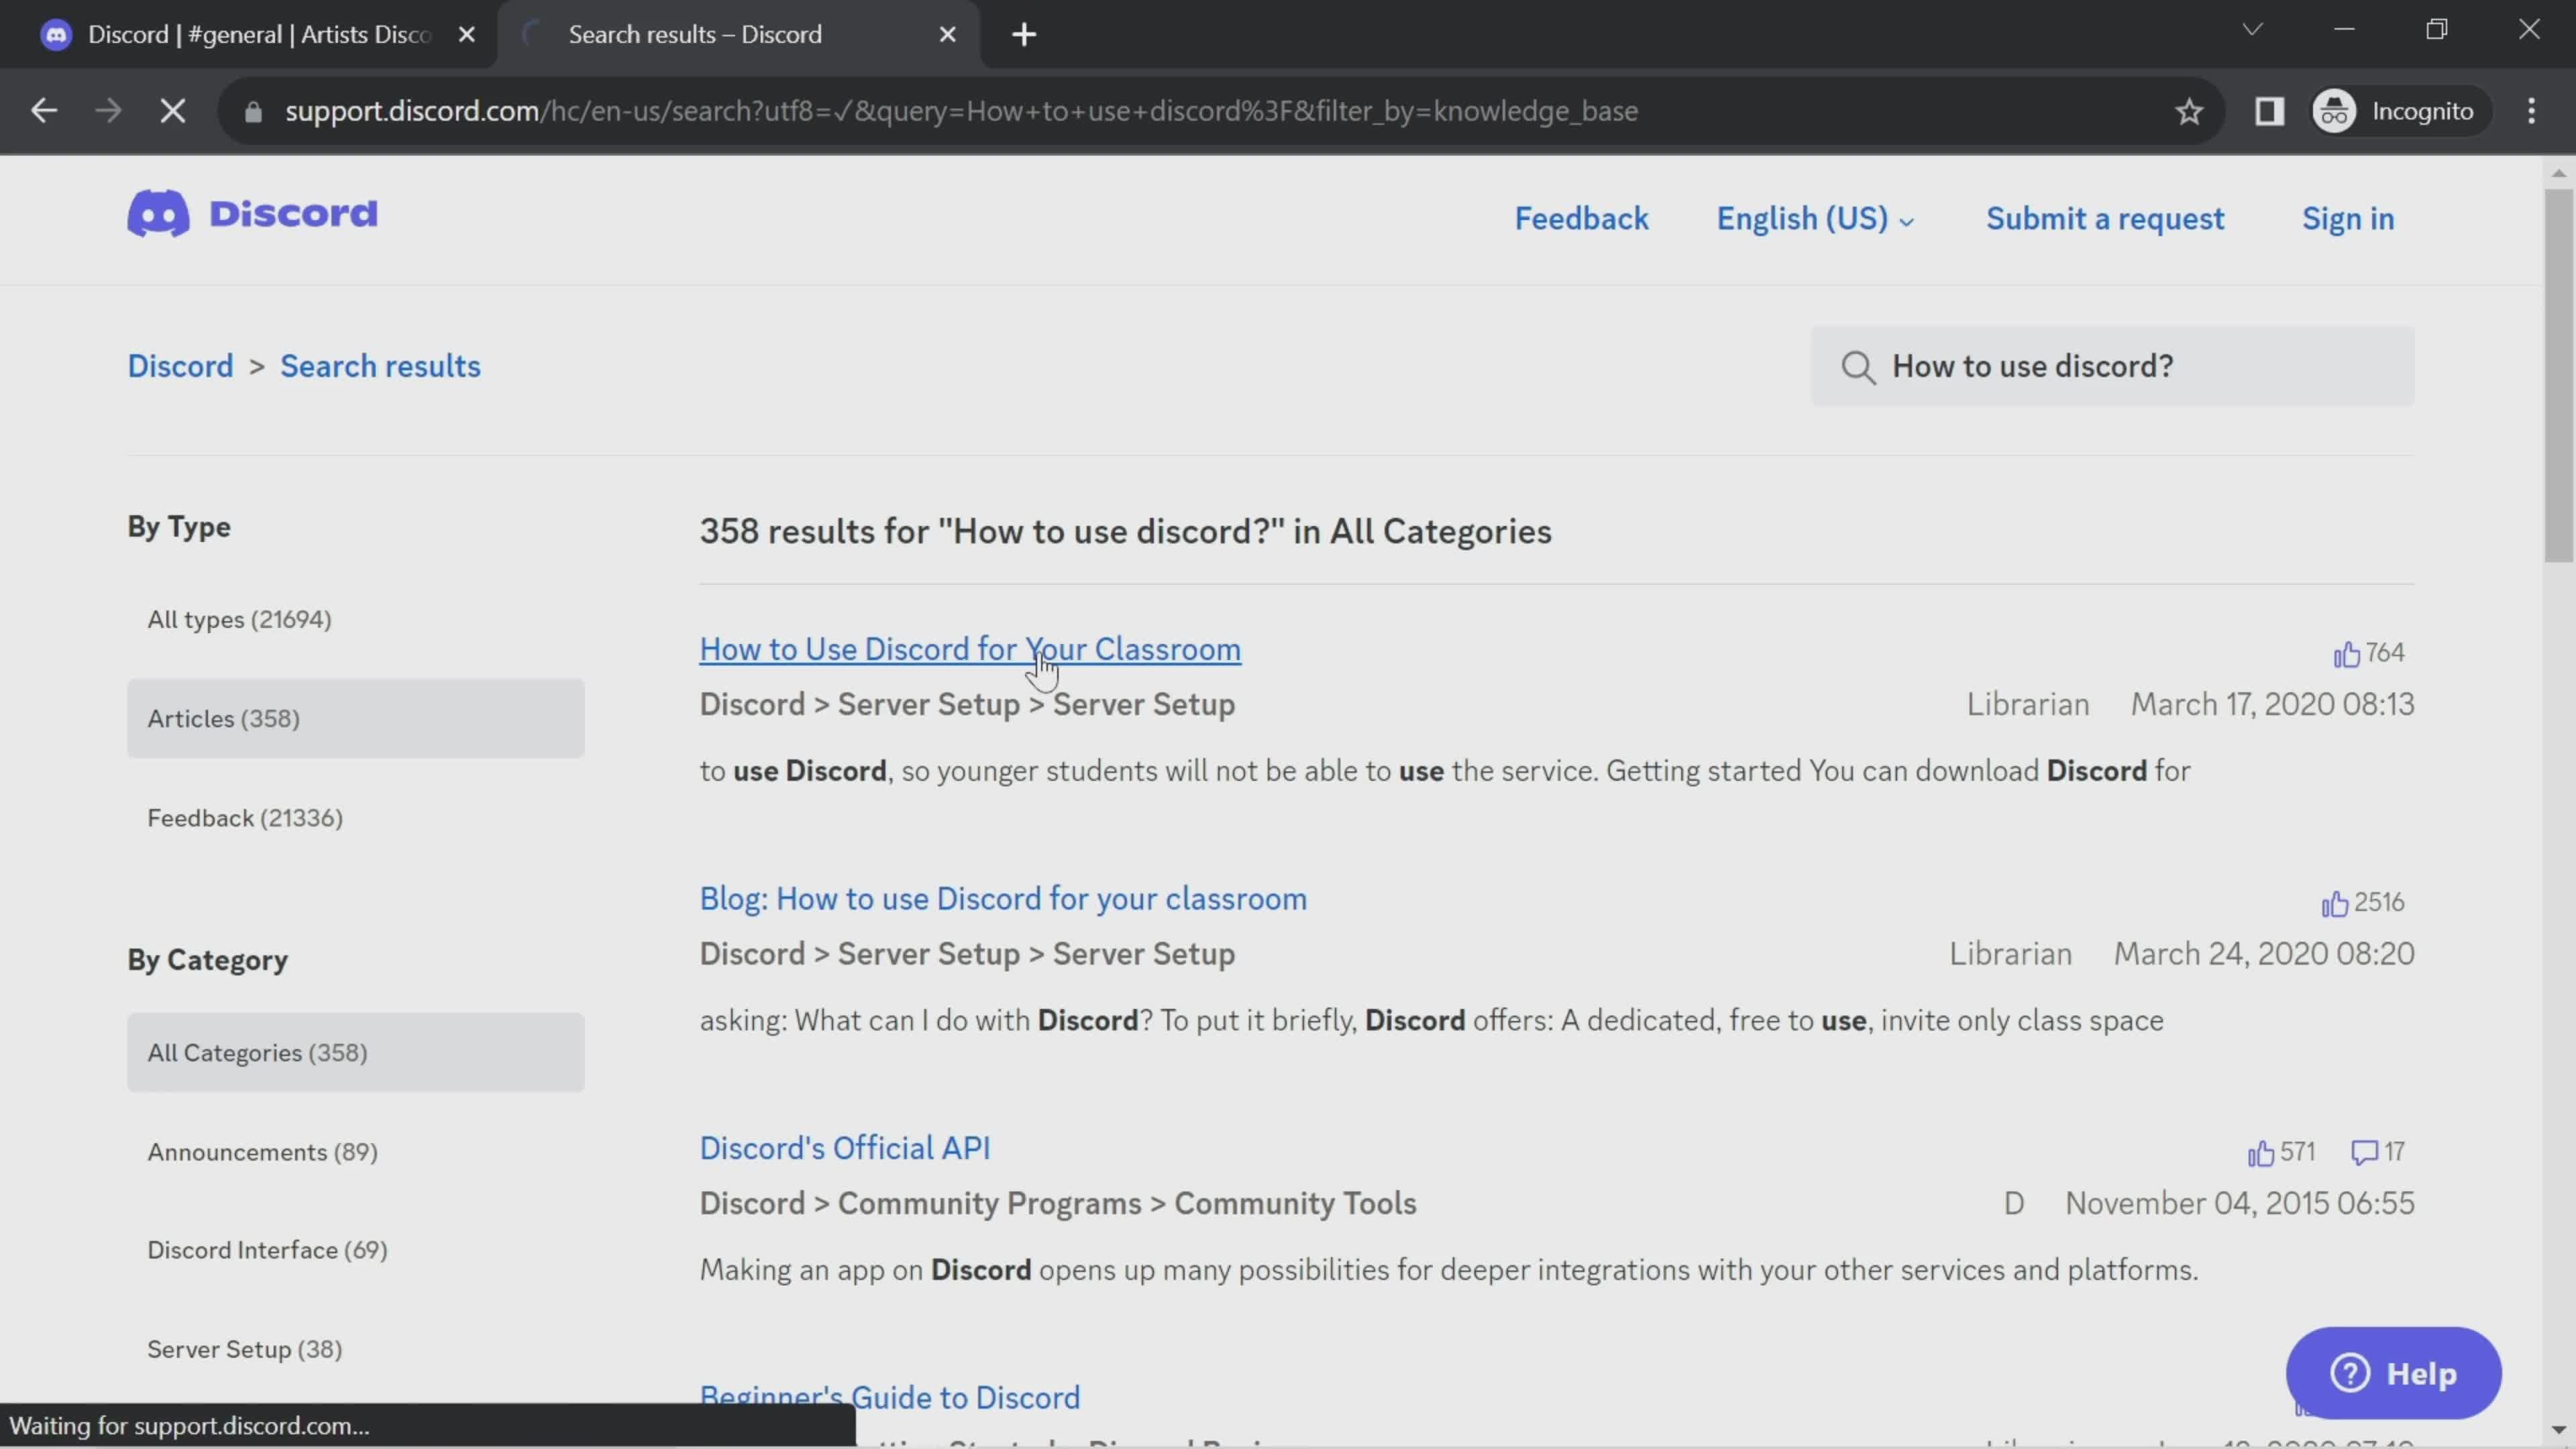Click 'Discord > Community Programs > Community Tools' path
The image size is (2576, 1449).
tap(1058, 1203)
